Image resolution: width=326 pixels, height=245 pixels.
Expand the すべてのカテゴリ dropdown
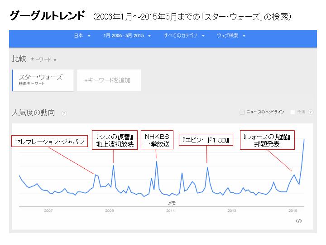click(184, 36)
